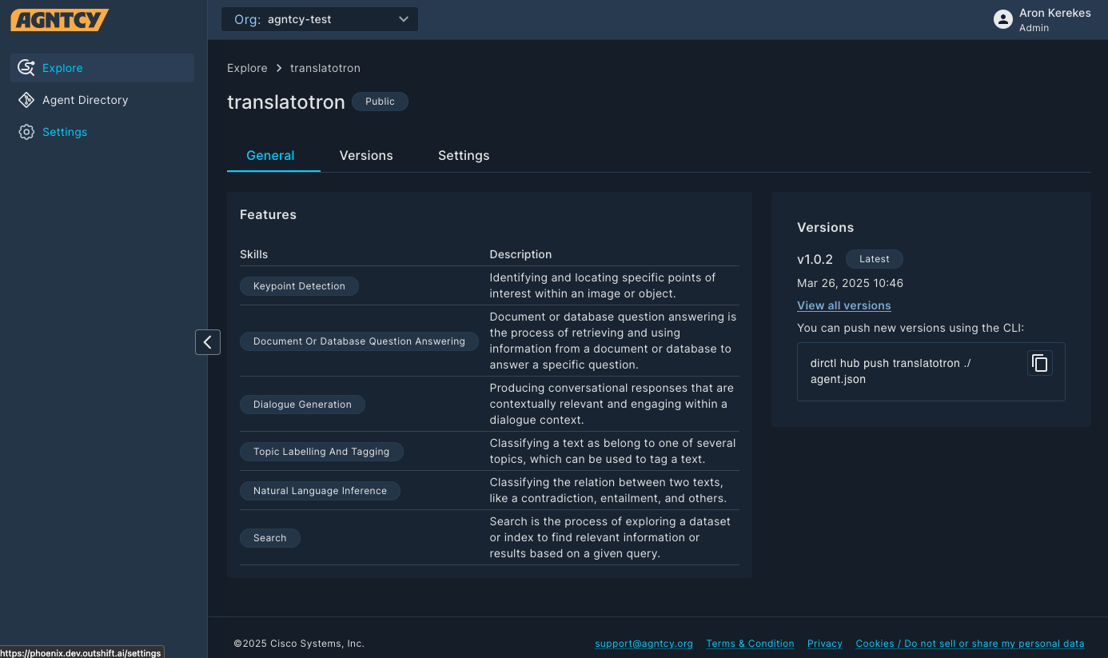Click the user avatar icon
This screenshot has width=1108, height=658.
pyautogui.click(x=1002, y=19)
